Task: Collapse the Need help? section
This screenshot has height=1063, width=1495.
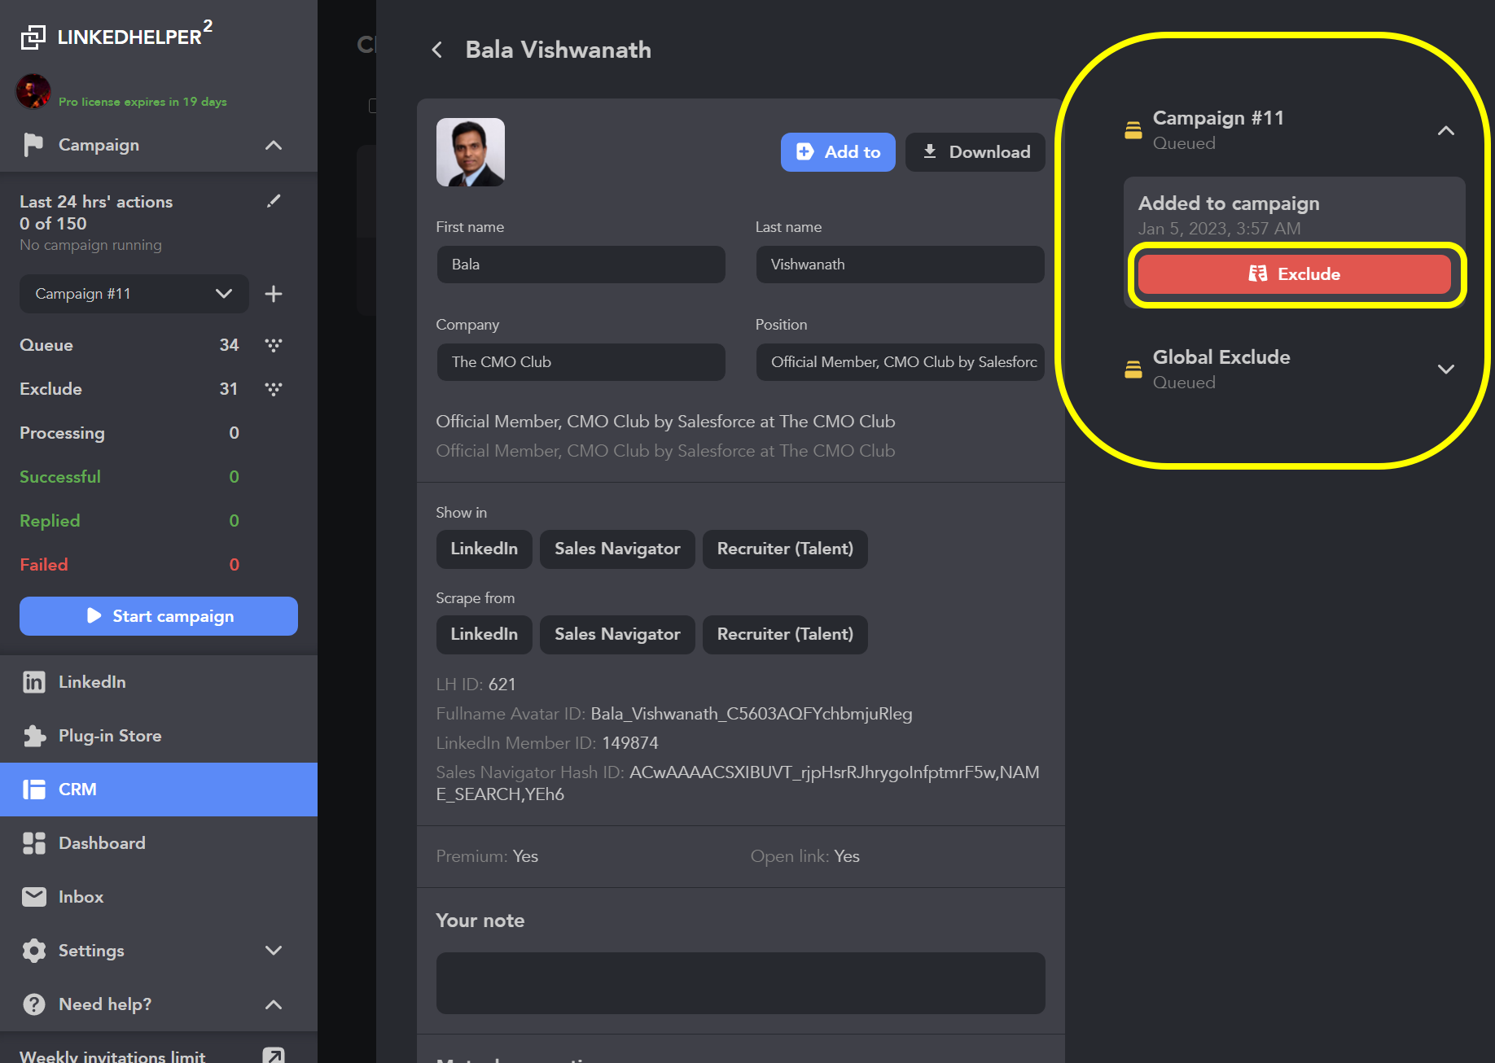Action: (274, 1004)
